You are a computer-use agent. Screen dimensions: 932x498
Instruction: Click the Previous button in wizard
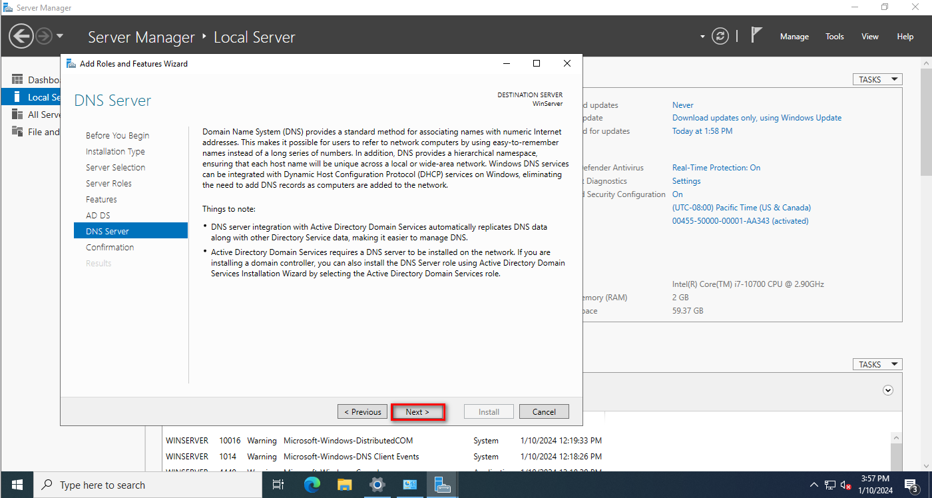click(363, 411)
